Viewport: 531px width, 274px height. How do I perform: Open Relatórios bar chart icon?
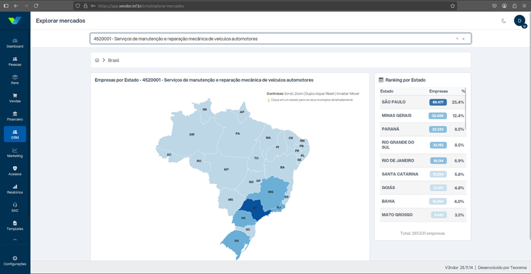15,187
